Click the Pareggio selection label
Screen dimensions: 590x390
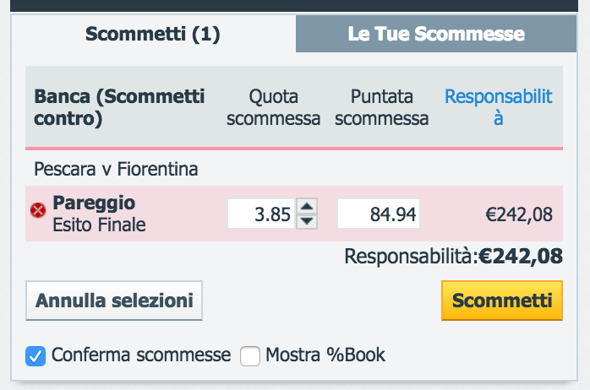tap(94, 203)
